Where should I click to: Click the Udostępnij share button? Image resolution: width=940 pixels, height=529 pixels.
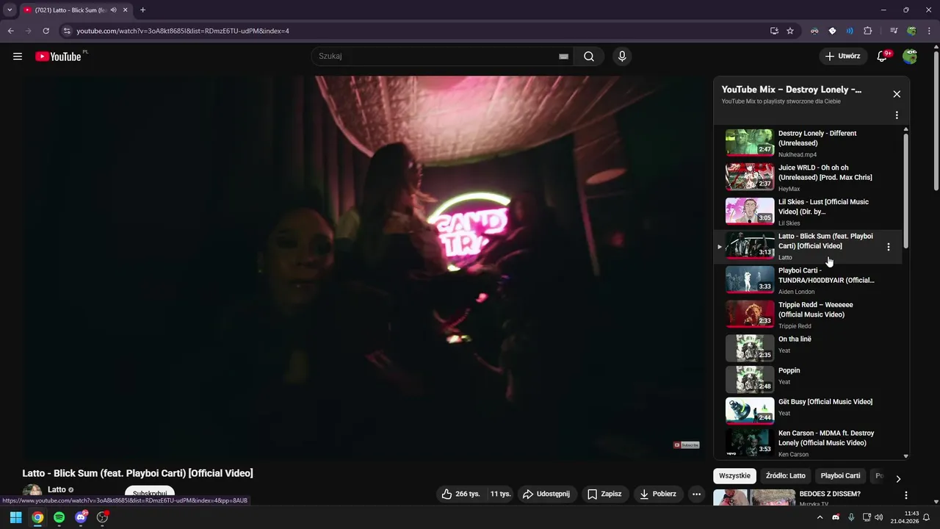546,494
